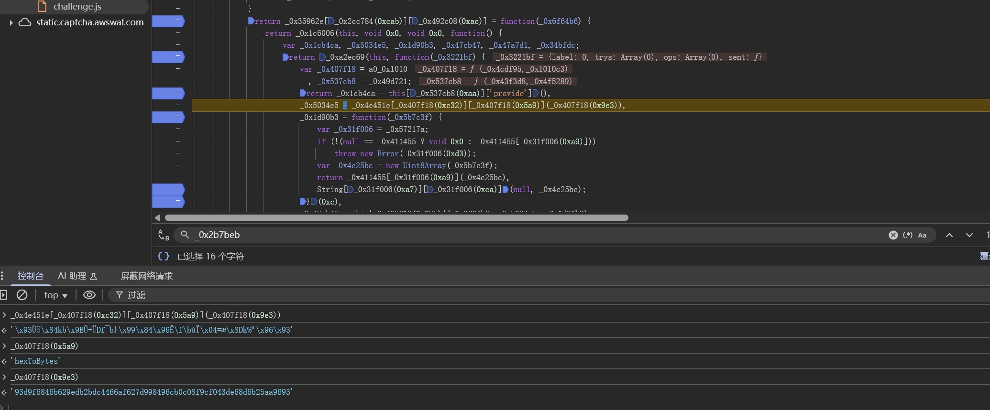Click the '已选择 16 个字符' status text

pos(210,256)
